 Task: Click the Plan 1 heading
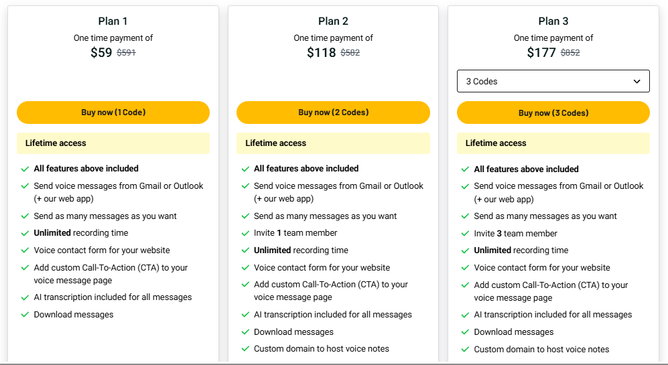(x=113, y=21)
